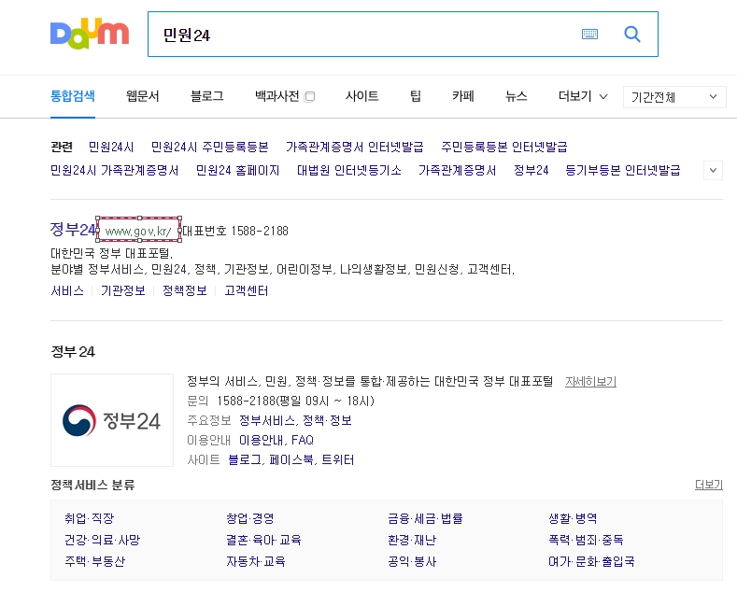Screen dimensions: 737x592
Task: Click the 백과사전 tab's small box icon
Action: coord(310,97)
